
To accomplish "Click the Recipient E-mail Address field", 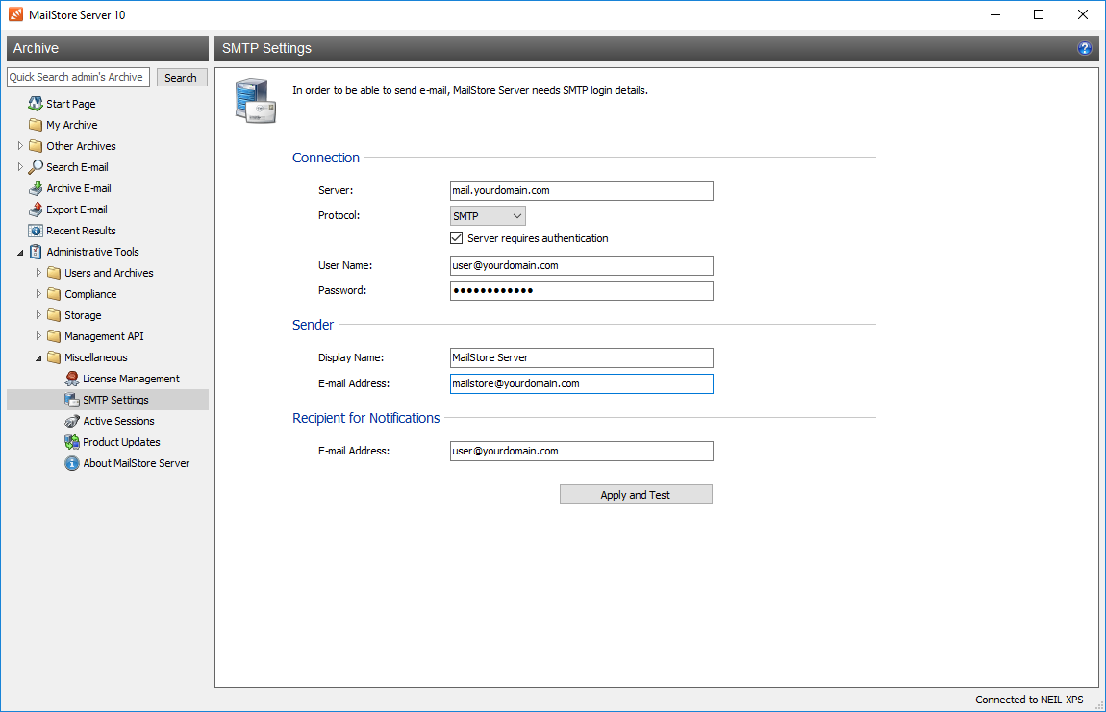I will 581,452.
